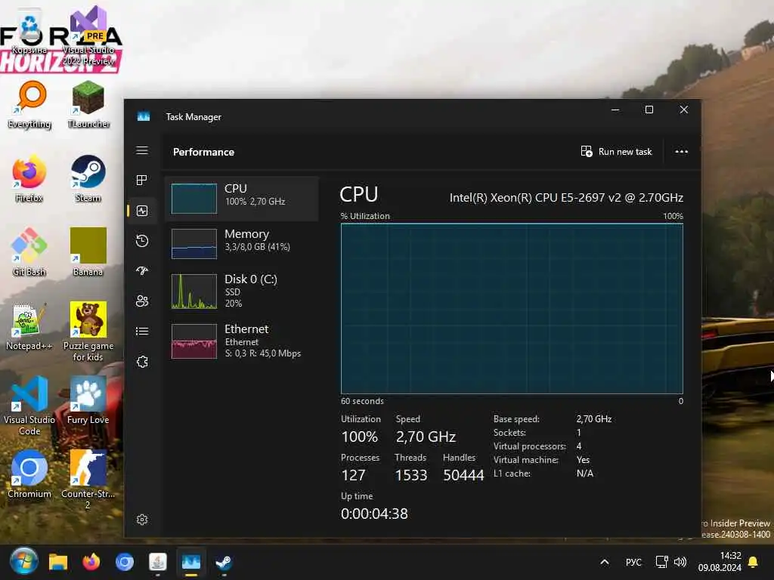774x580 pixels.
Task: Expand the hidden tray icons chevron
Action: point(604,562)
